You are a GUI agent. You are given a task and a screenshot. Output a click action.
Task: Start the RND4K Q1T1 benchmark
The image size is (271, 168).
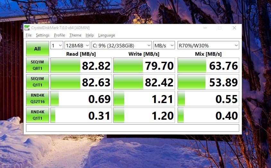[x=38, y=115]
